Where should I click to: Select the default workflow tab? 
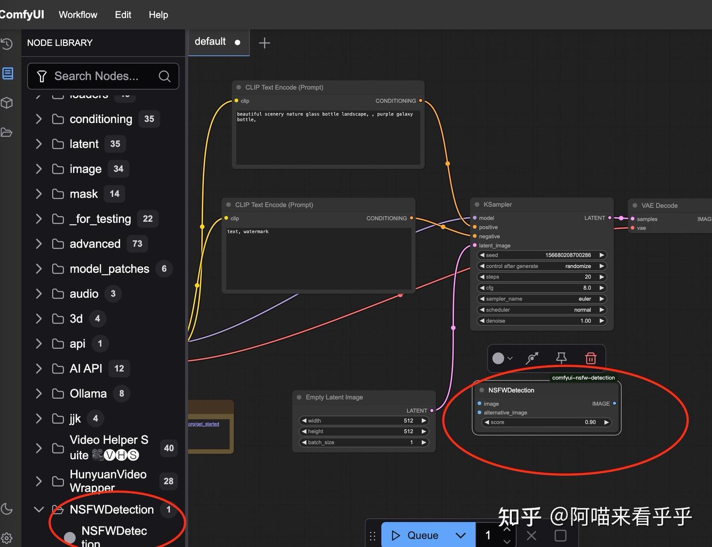219,42
